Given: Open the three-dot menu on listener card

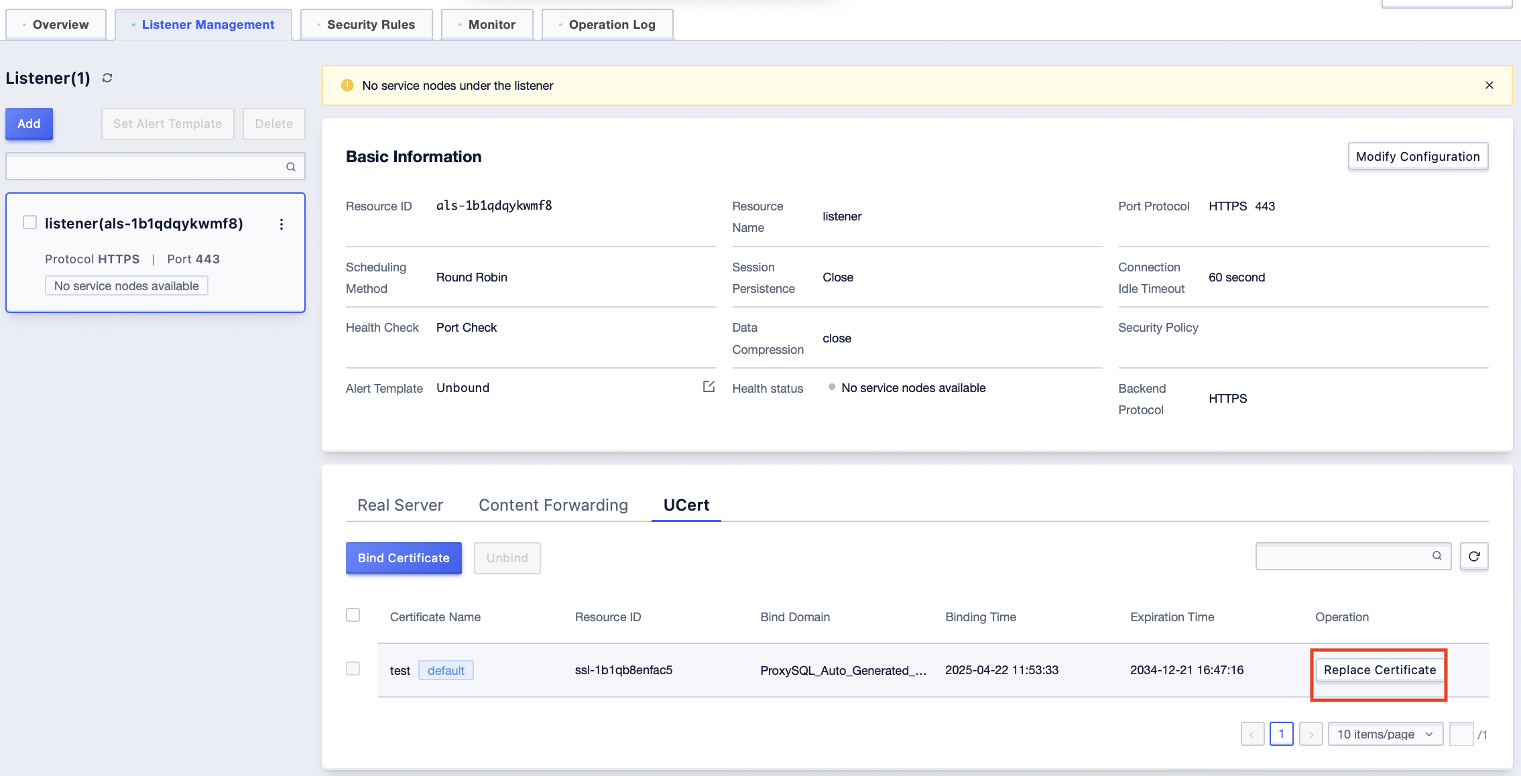Looking at the screenshot, I should tap(282, 224).
